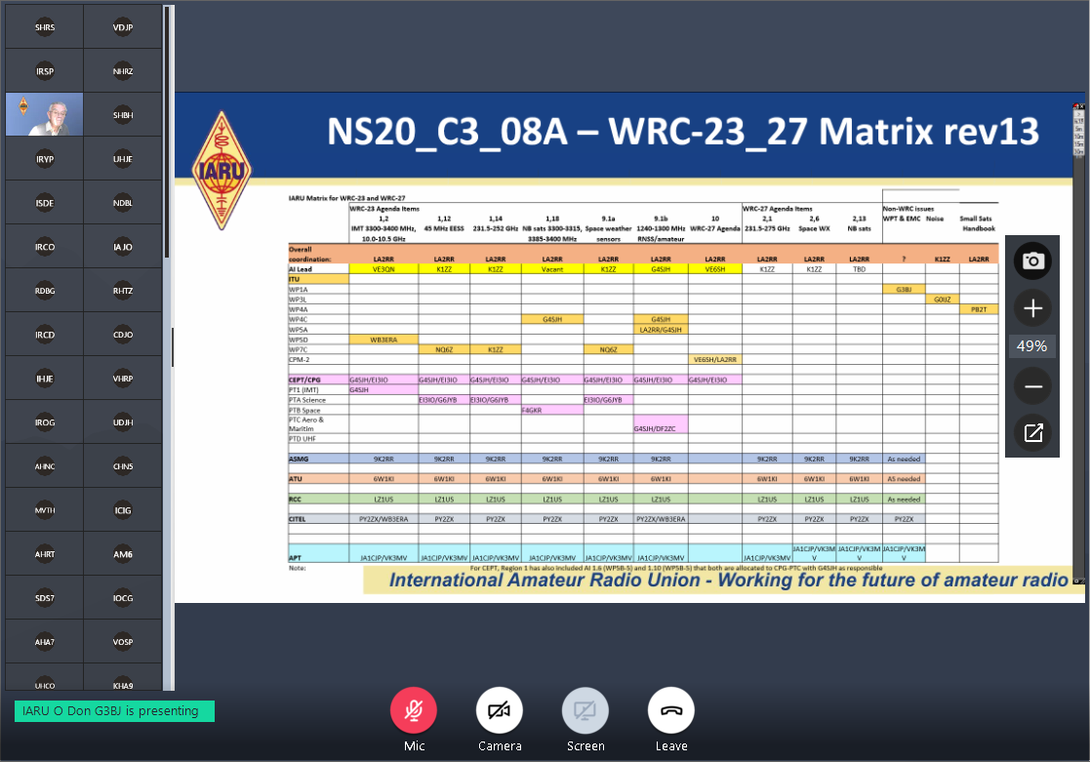Click the Screen share button

click(585, 710)
